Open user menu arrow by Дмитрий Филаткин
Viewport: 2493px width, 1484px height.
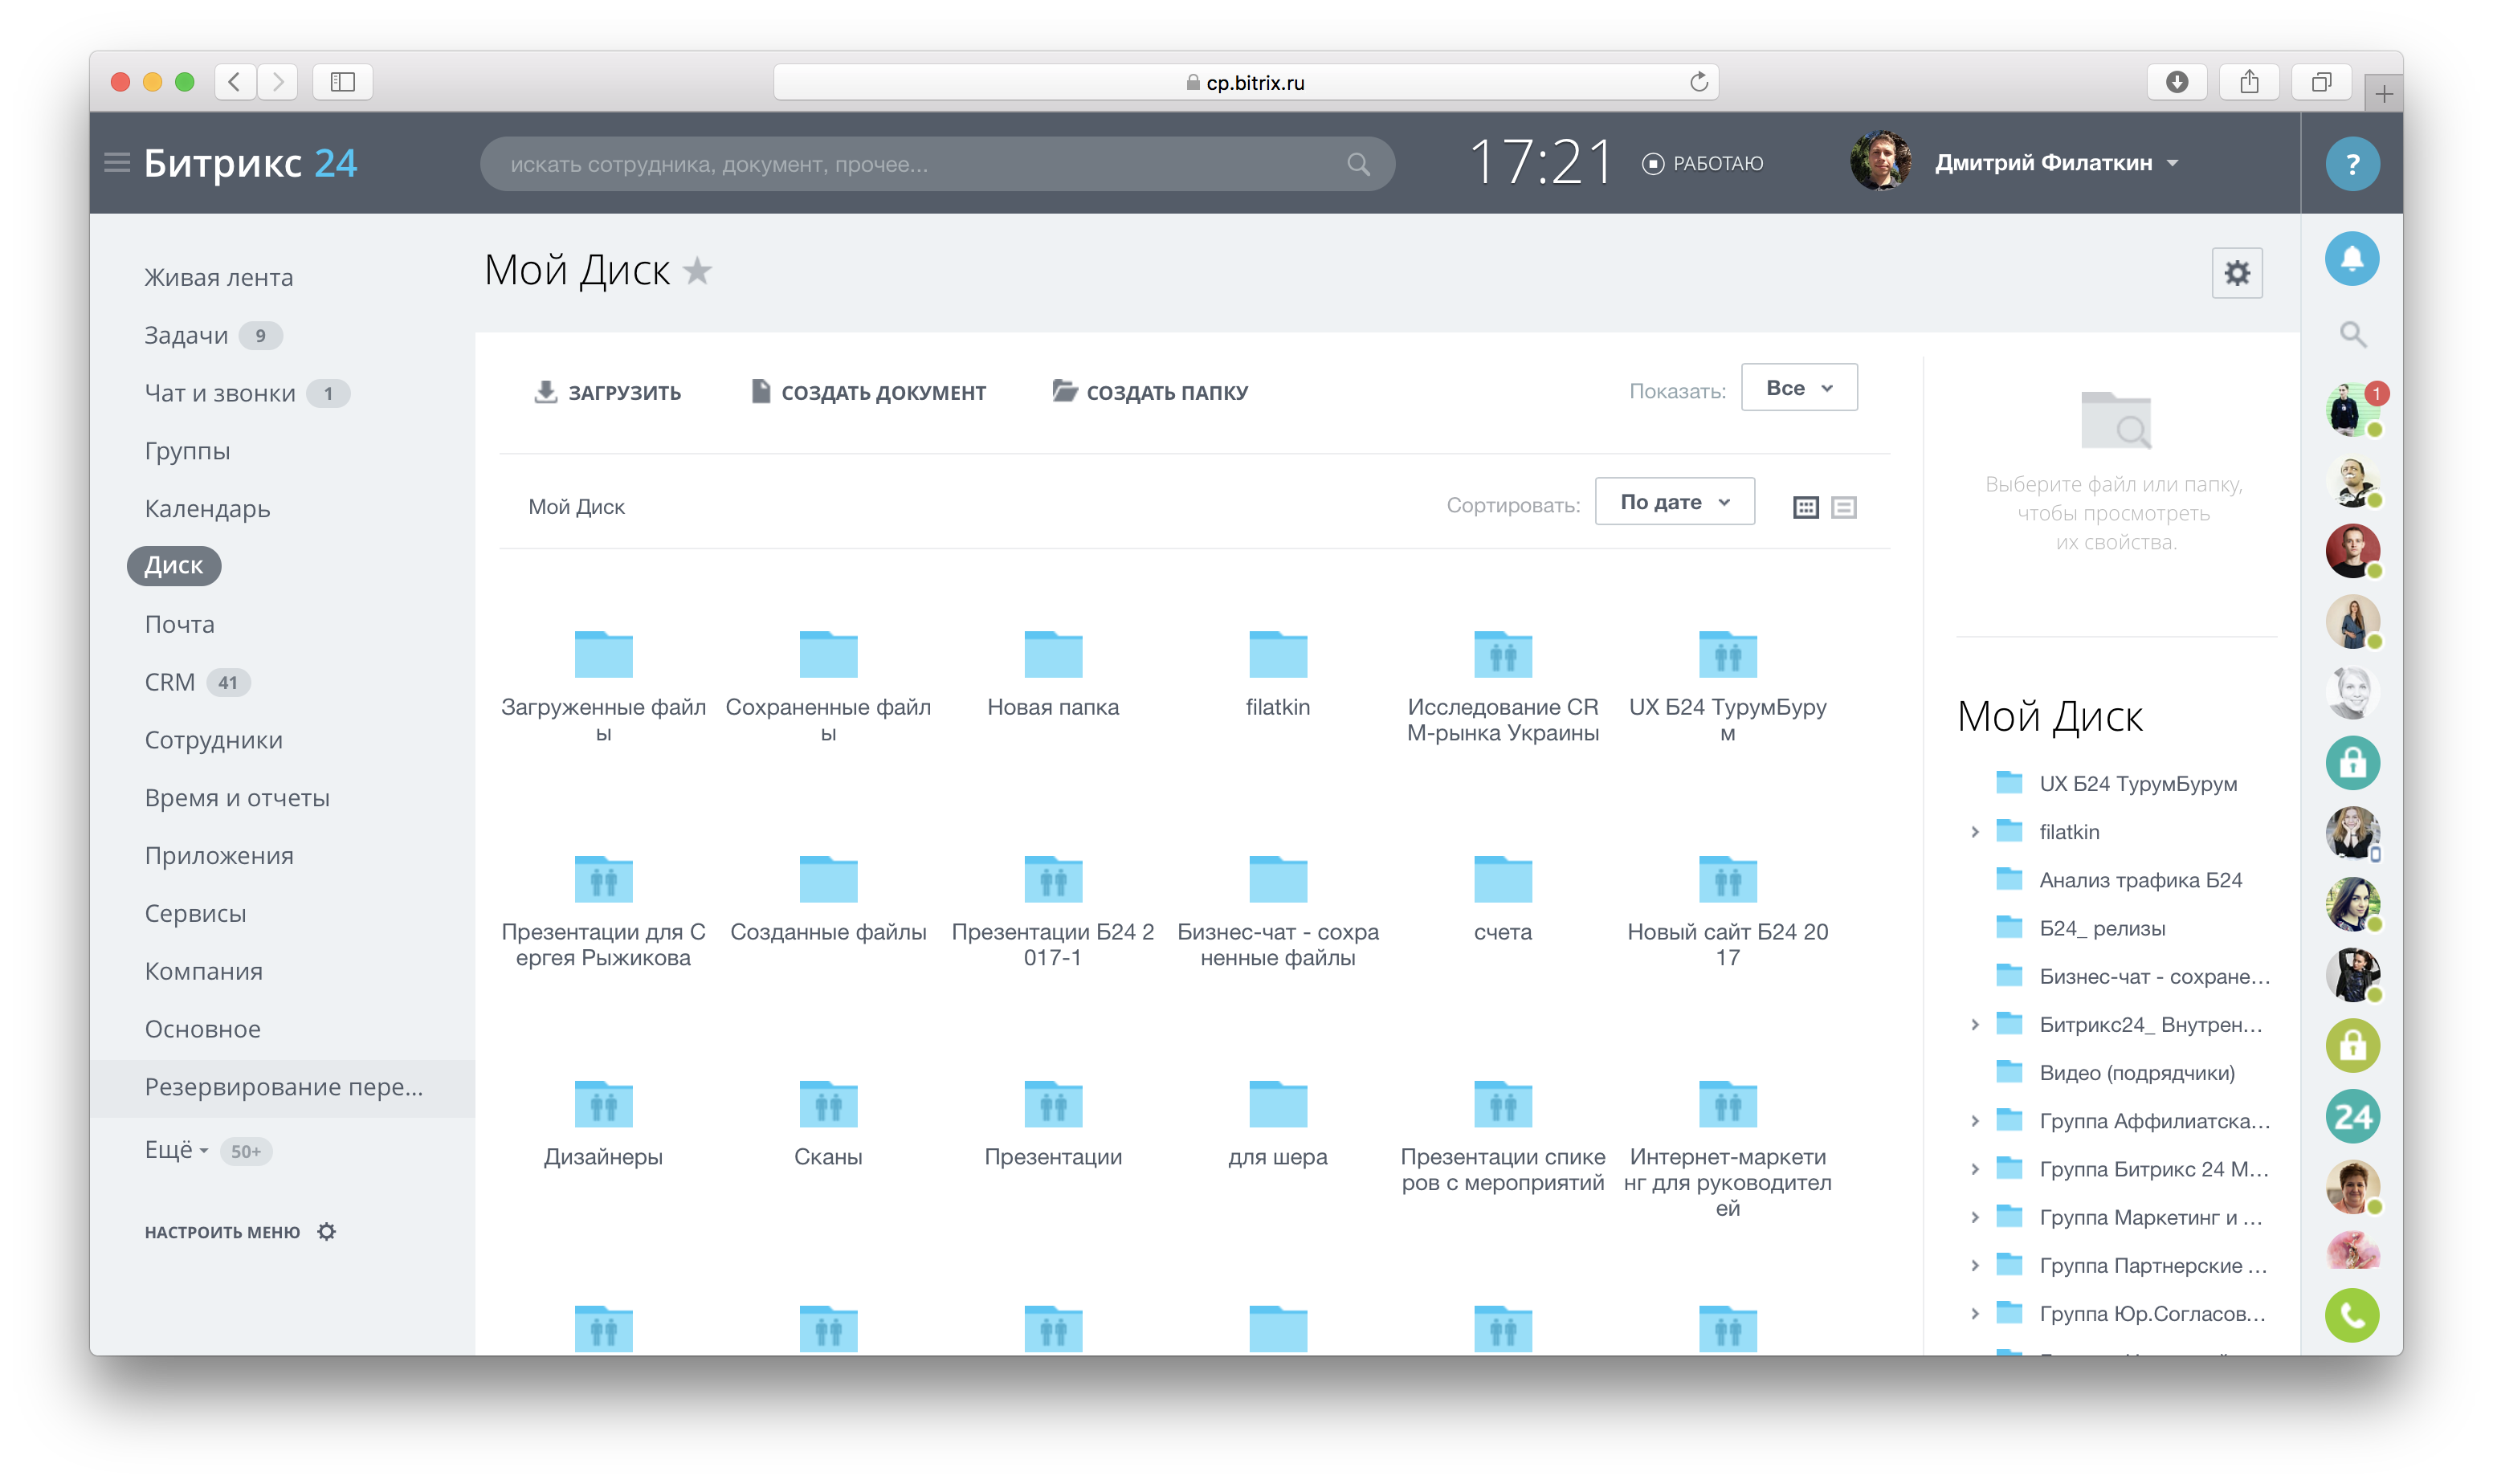pyautogui.click(x=2172, y=163)
